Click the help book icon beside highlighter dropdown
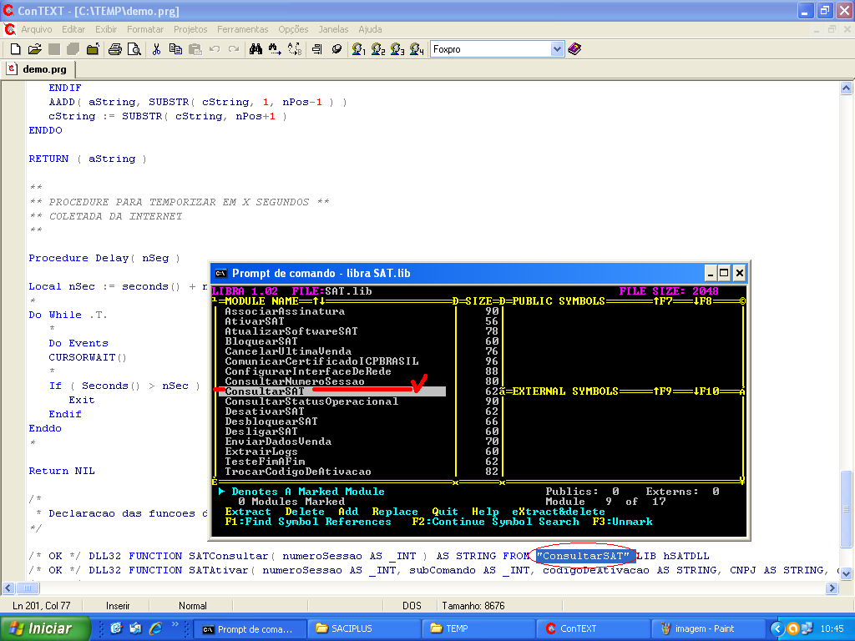 coord(574,49)
